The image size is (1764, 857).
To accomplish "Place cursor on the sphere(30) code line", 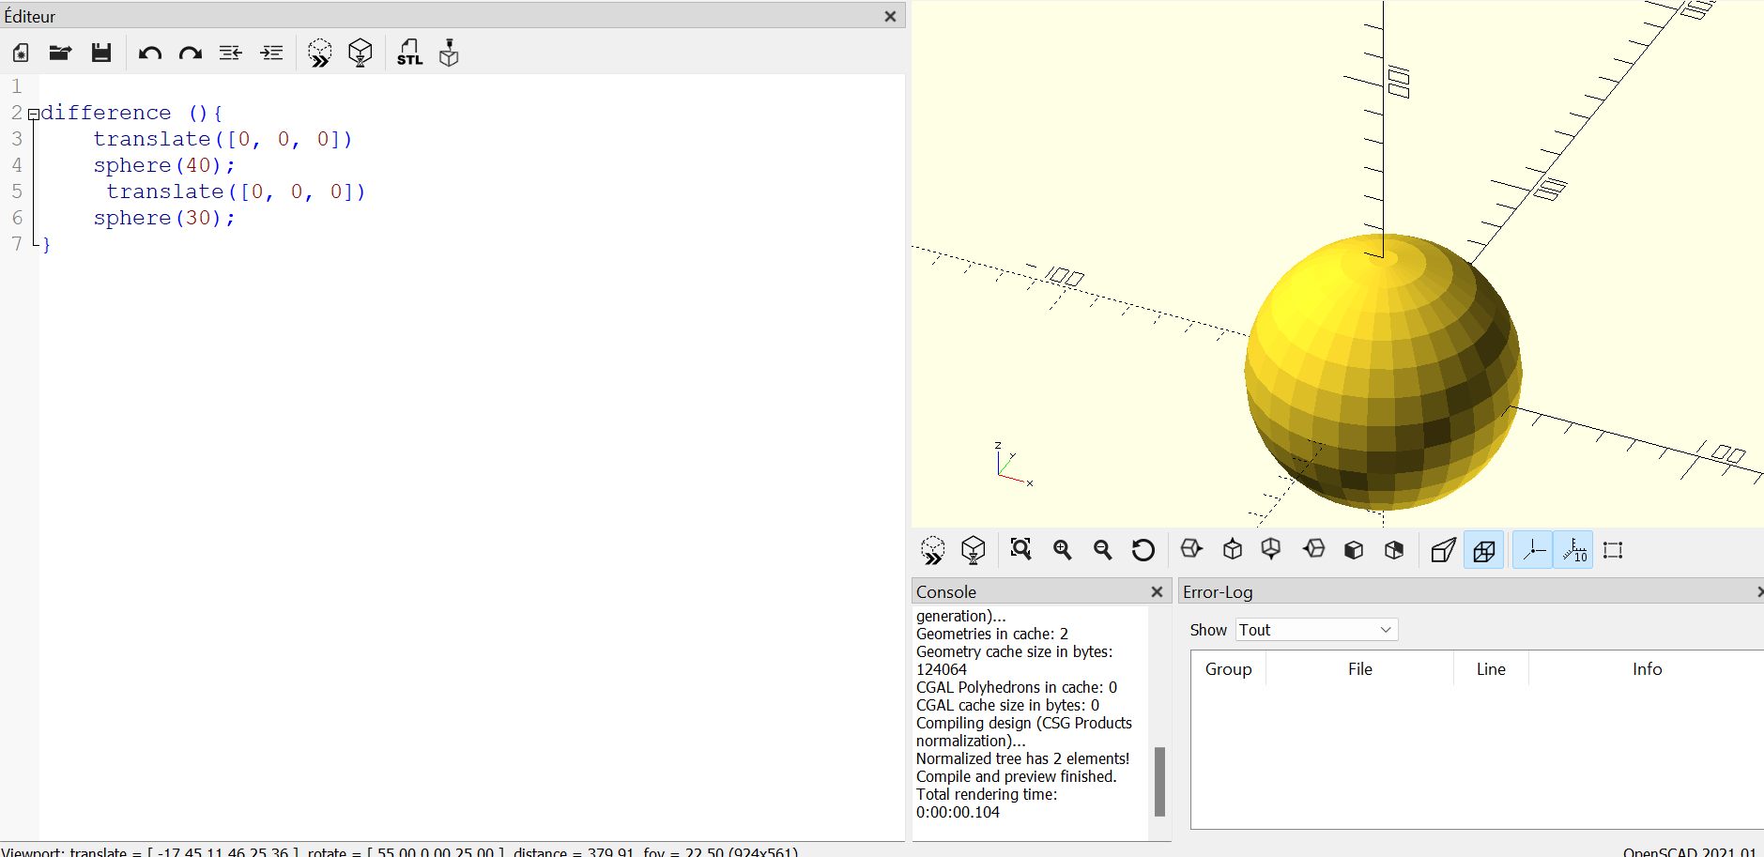I will 164,218.
